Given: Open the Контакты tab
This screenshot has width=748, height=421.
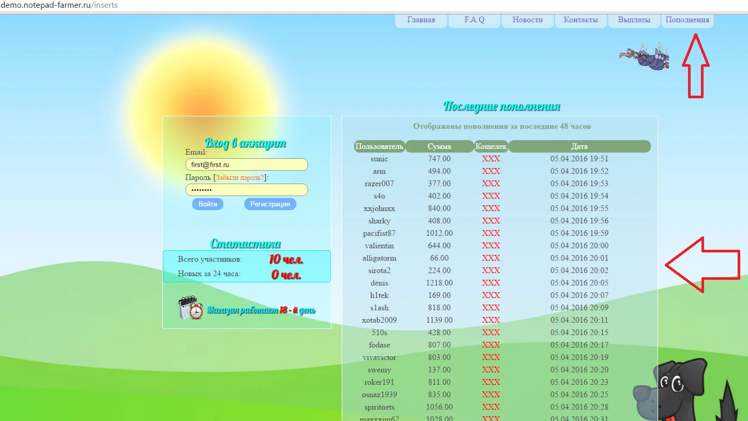Looking at the screenshot, I should tap(581, 20).
